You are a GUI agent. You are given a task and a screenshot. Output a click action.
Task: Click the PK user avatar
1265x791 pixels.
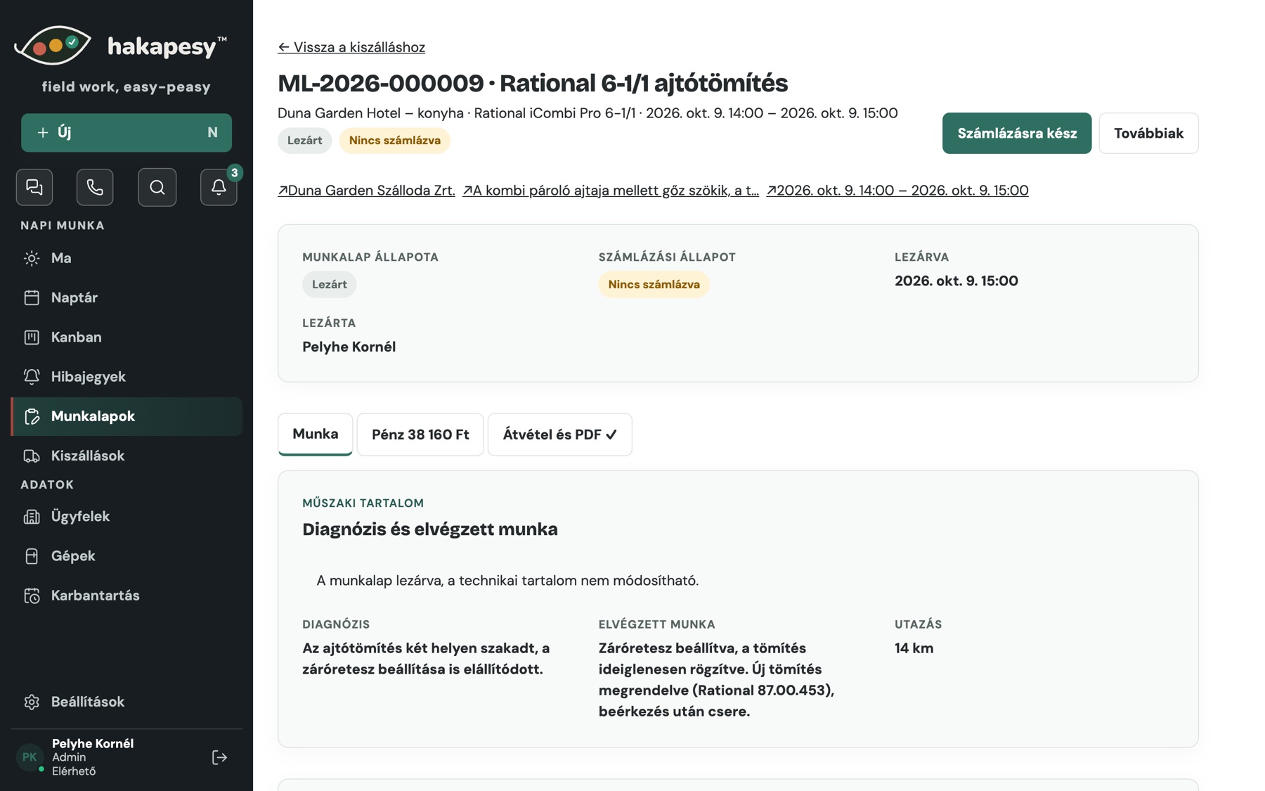pos(30,757)
